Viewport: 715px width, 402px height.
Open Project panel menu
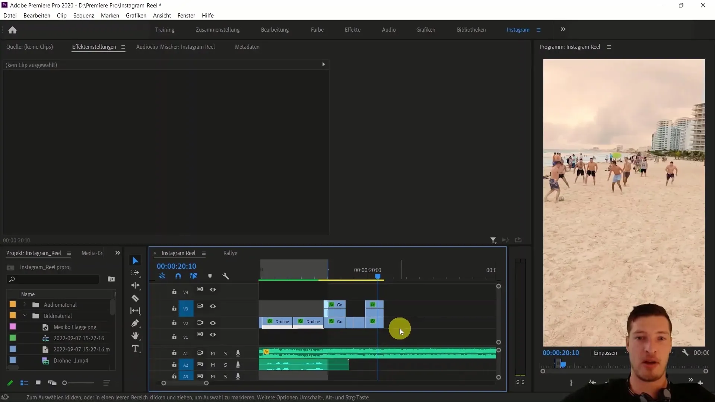click(69, 253)
